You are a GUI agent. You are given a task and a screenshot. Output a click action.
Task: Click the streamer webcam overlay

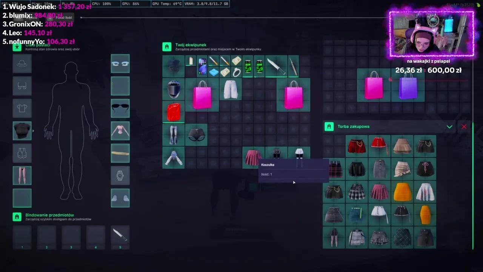(431, 34)
